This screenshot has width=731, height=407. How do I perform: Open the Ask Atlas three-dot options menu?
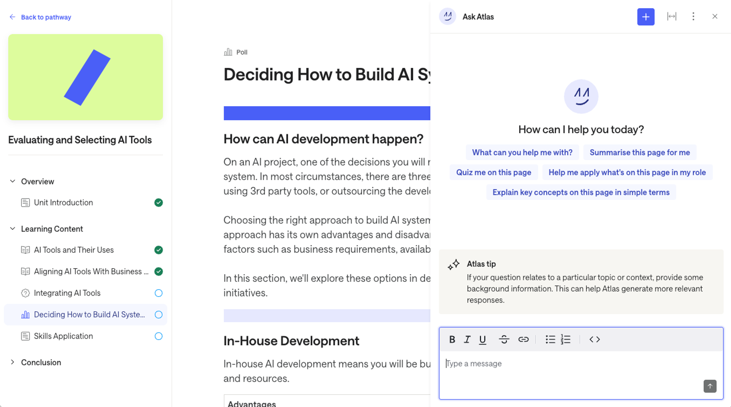click(693, 17)
